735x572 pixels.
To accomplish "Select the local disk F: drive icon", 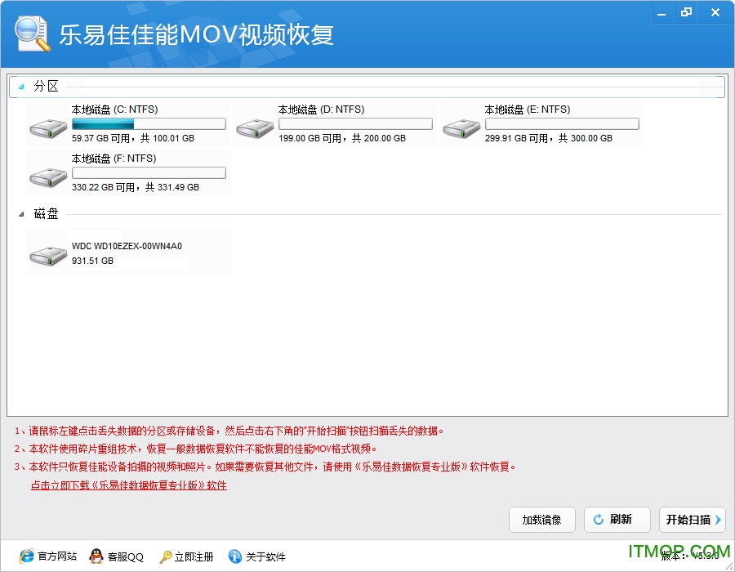I will tap(48, 177).
